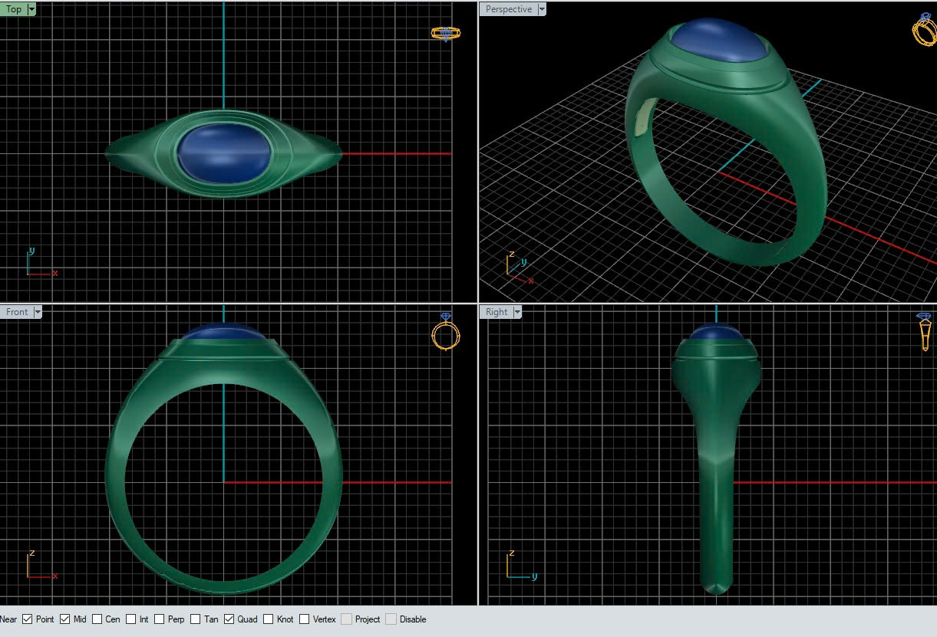Click the Top viewport title label

click(x=14, y=9)
